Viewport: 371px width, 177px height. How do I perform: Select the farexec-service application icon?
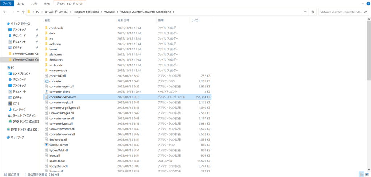pos(46,144)
